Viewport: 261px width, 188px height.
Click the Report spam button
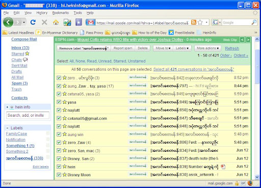[123, 48]
